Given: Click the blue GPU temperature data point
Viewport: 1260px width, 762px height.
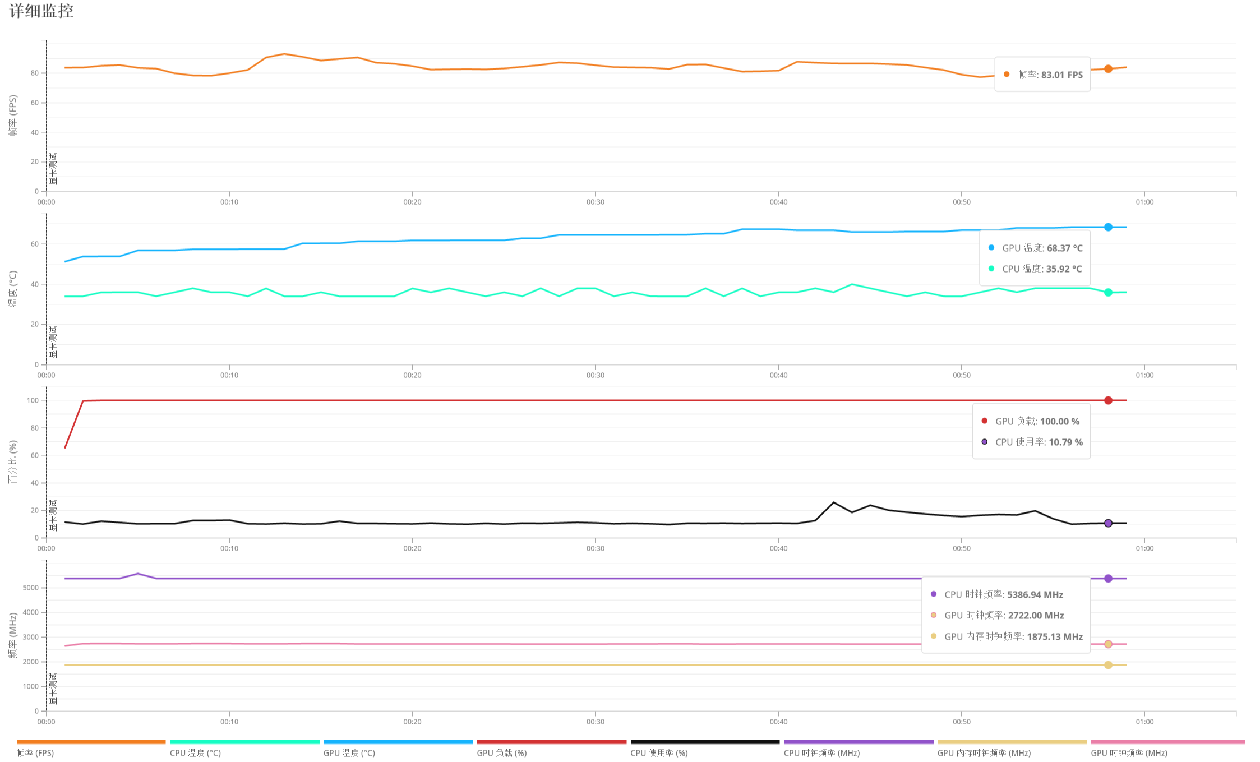Looking at the screenshot, I should [1108, 227].
